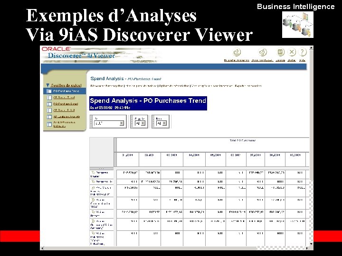Click the Business Intelligence illustration thumbnail

point(298,25)
